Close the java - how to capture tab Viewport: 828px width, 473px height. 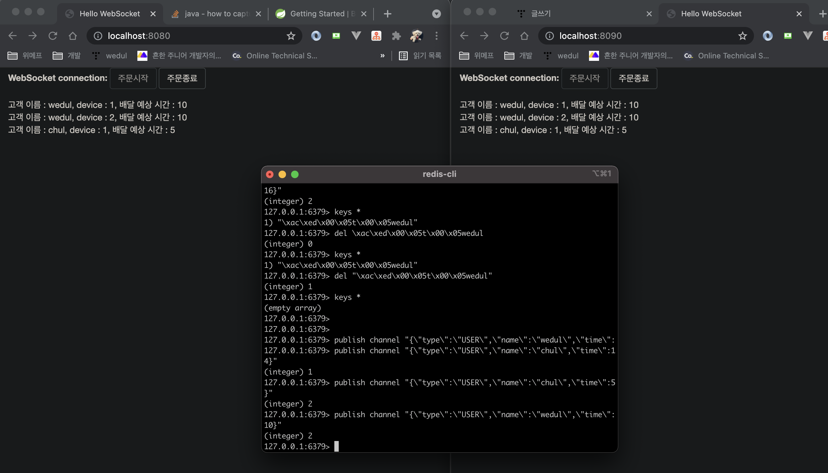click(x=258, y=14)
